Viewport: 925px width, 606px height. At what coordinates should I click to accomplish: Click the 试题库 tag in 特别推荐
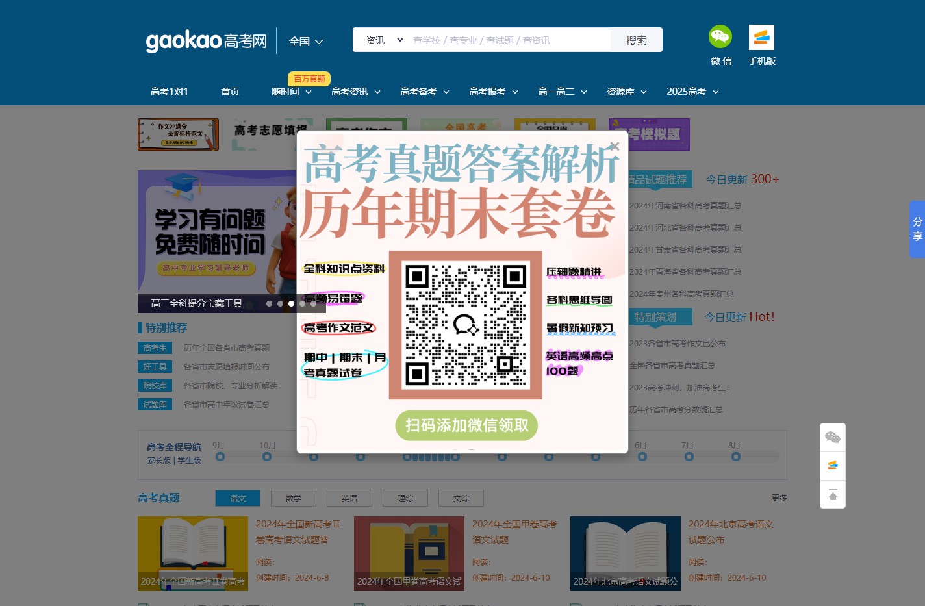[155, 405]
